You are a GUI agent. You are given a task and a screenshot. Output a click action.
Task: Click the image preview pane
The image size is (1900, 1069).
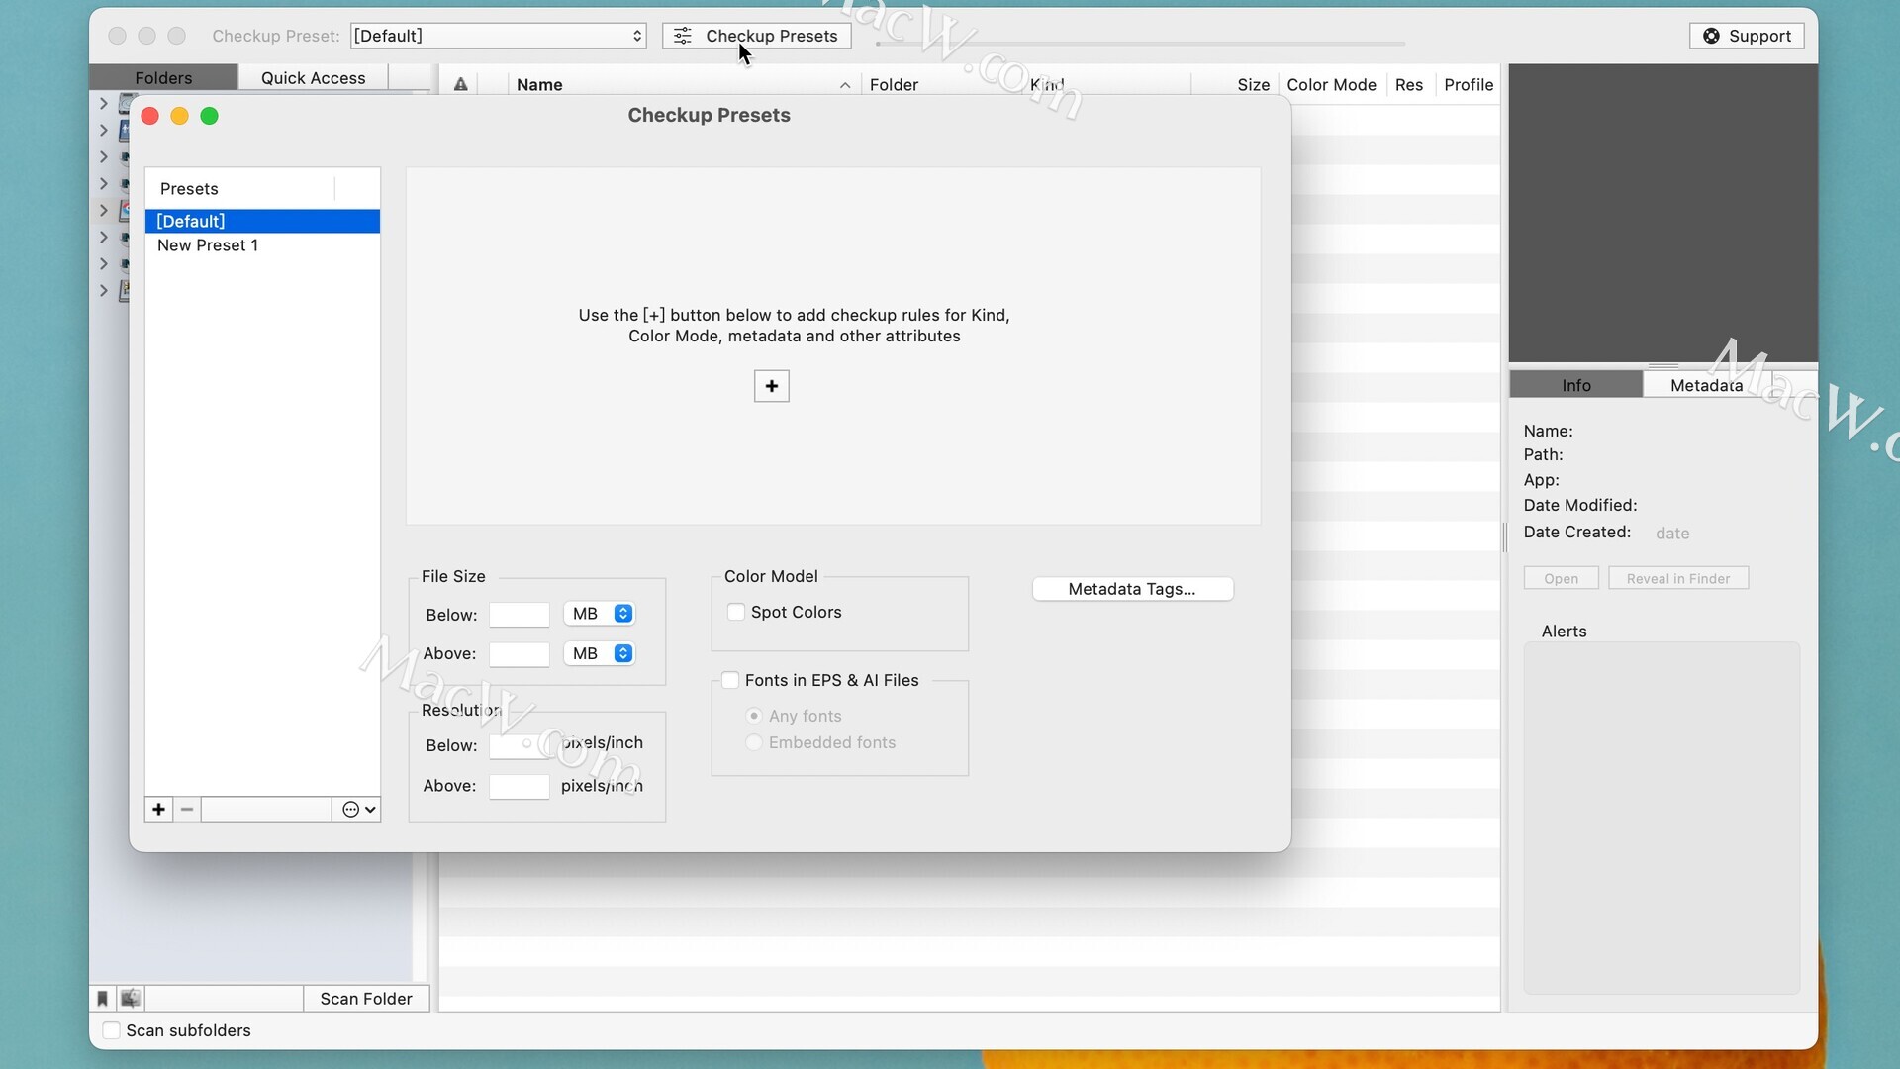click(x=1662, y=213)
